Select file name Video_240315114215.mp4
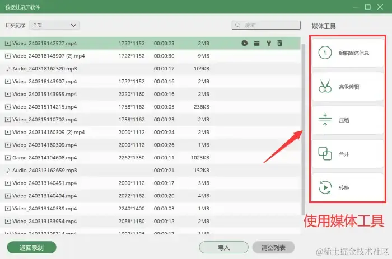Image resolution: width=392 pixels, height=259 pixels. (44, 107)
